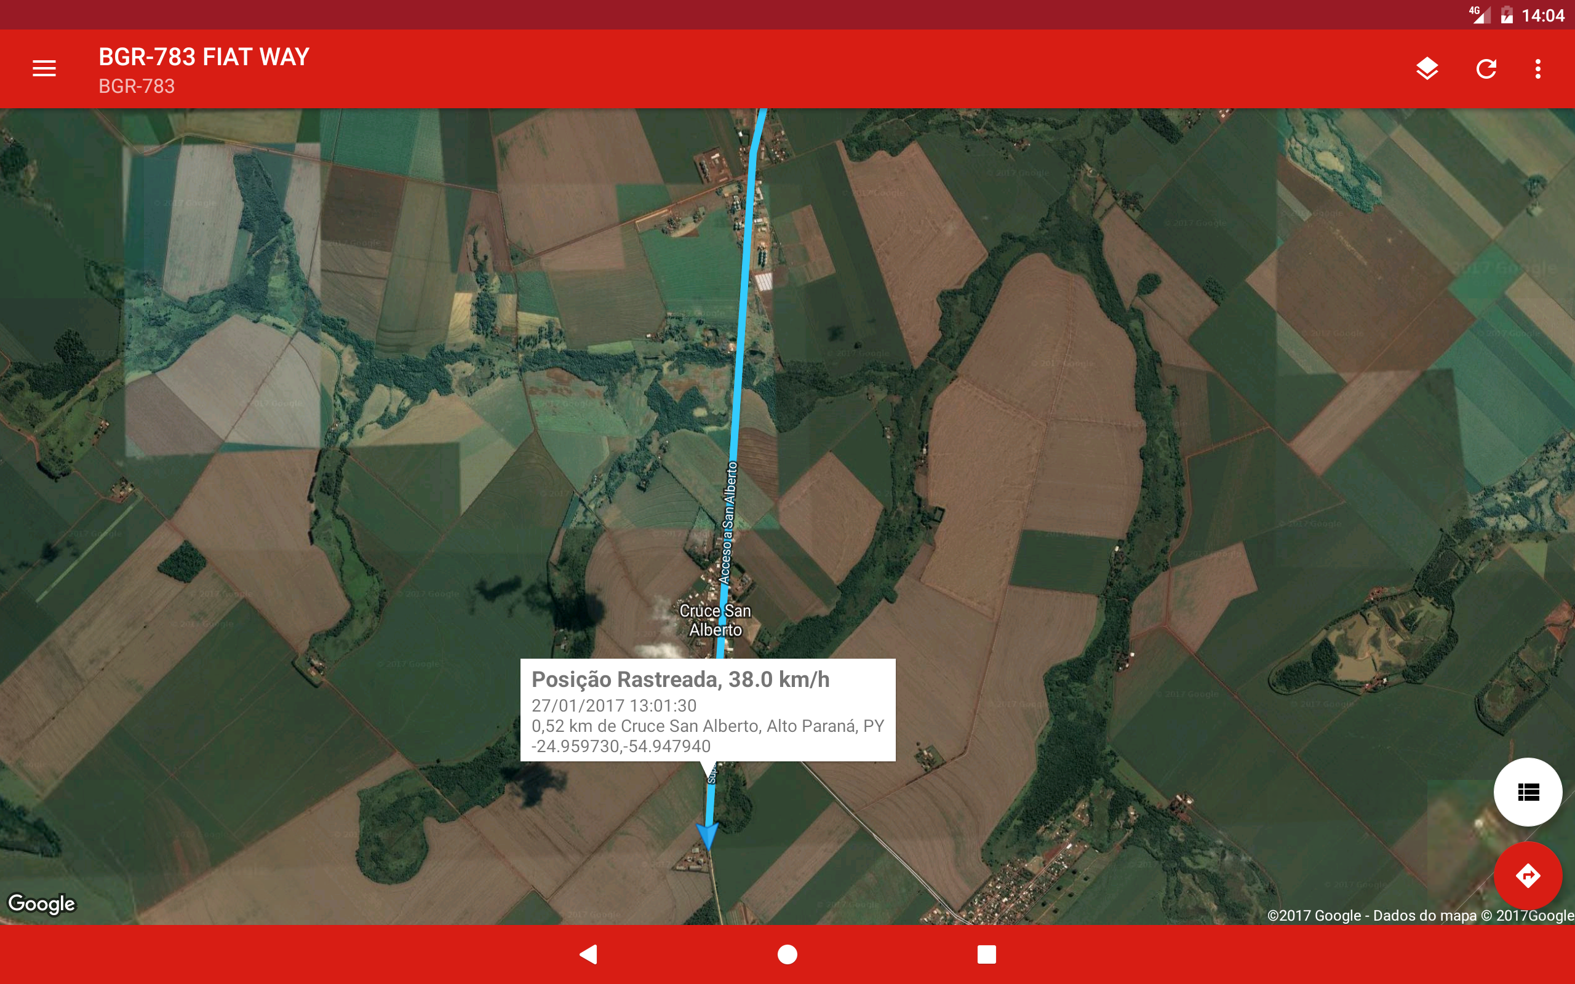Open the hamburger navigation menu
This screenshot has height=984, width=1575.
[x=44, y=68]
